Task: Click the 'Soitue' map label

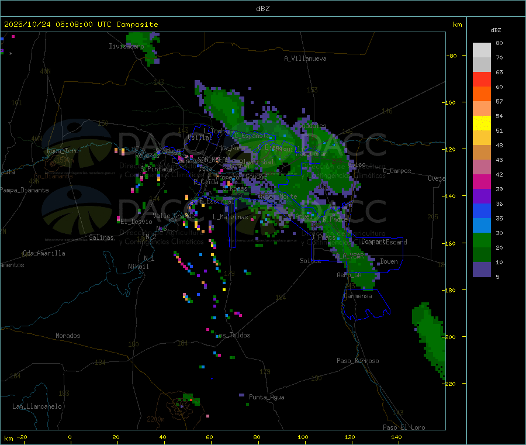Action: [x=310, y=261]
